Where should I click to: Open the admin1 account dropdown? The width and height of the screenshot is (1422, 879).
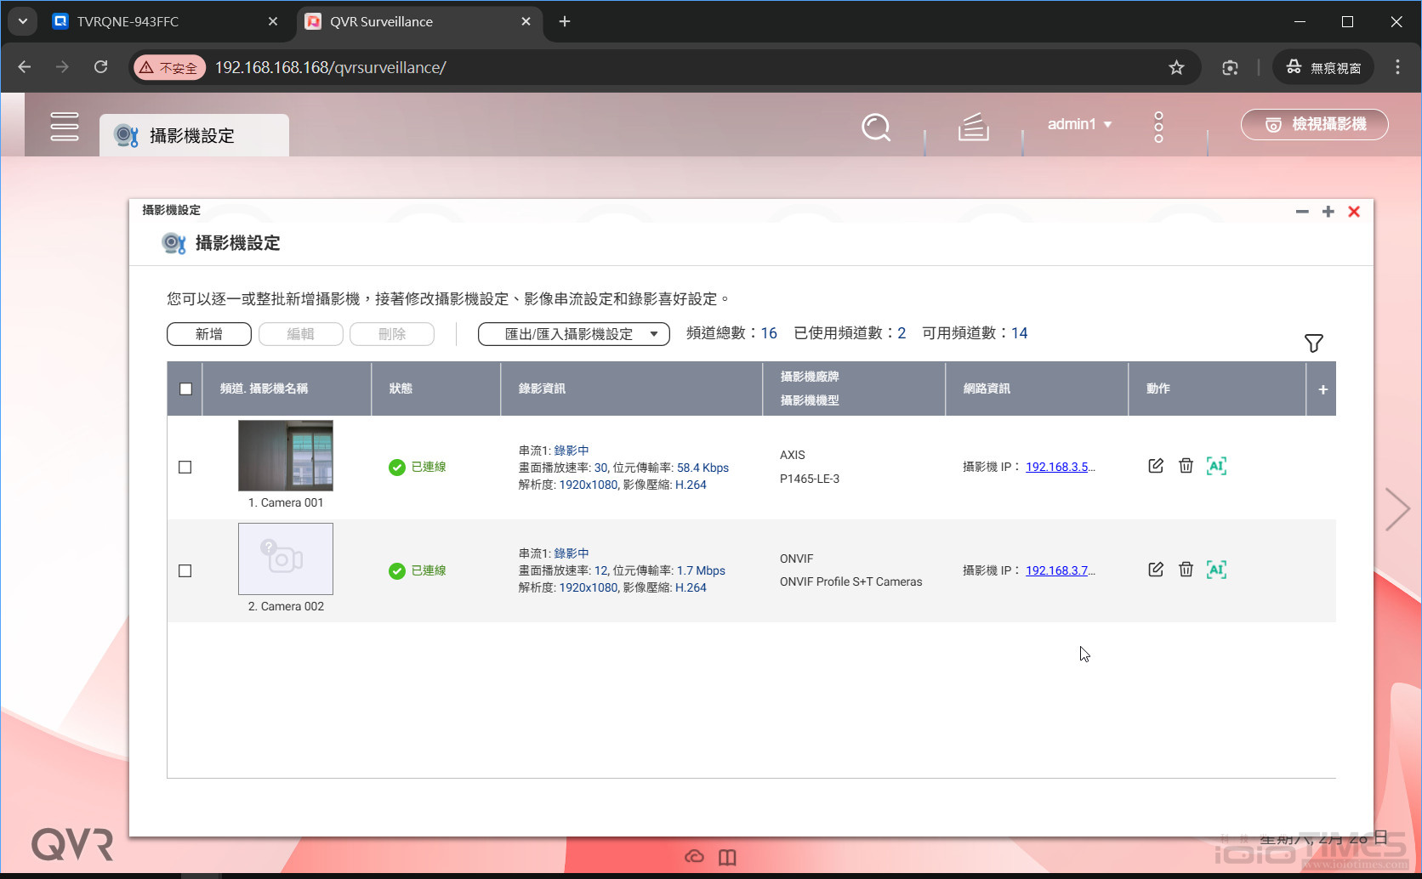click(x=1078, y=124)
